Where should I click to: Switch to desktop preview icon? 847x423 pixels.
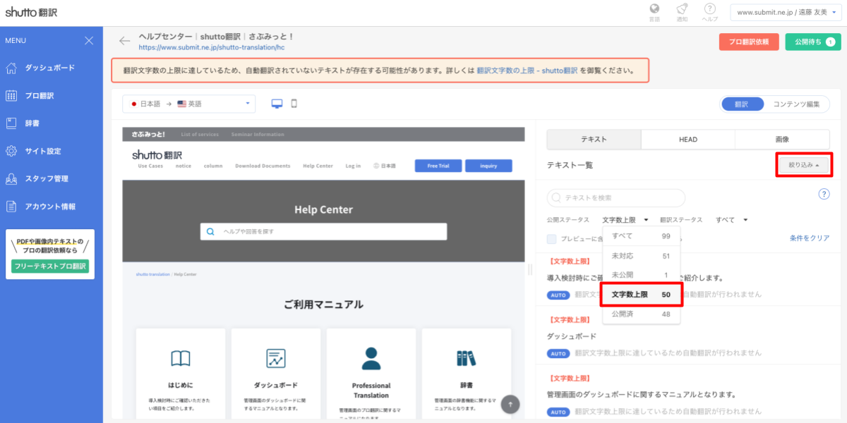point(277,104)
